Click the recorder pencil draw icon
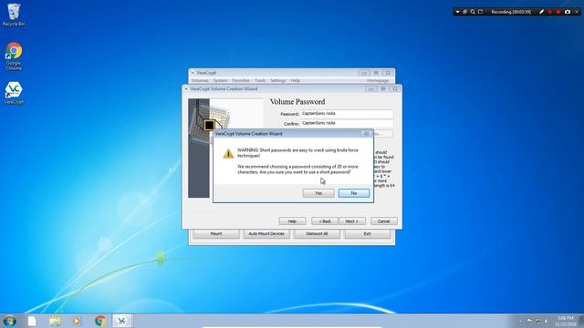The height and width of the screenshot is (328, 584). (541, 12)
